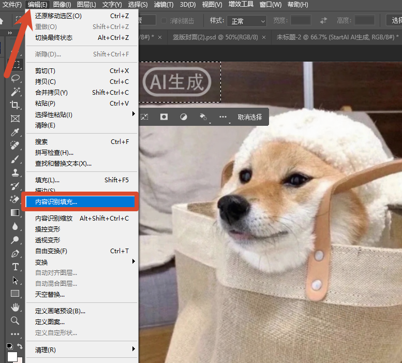Choose 天空替换... menu item

pyautogui.click(x=82, y=295)
